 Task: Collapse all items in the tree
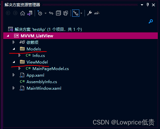click(58, 13)
